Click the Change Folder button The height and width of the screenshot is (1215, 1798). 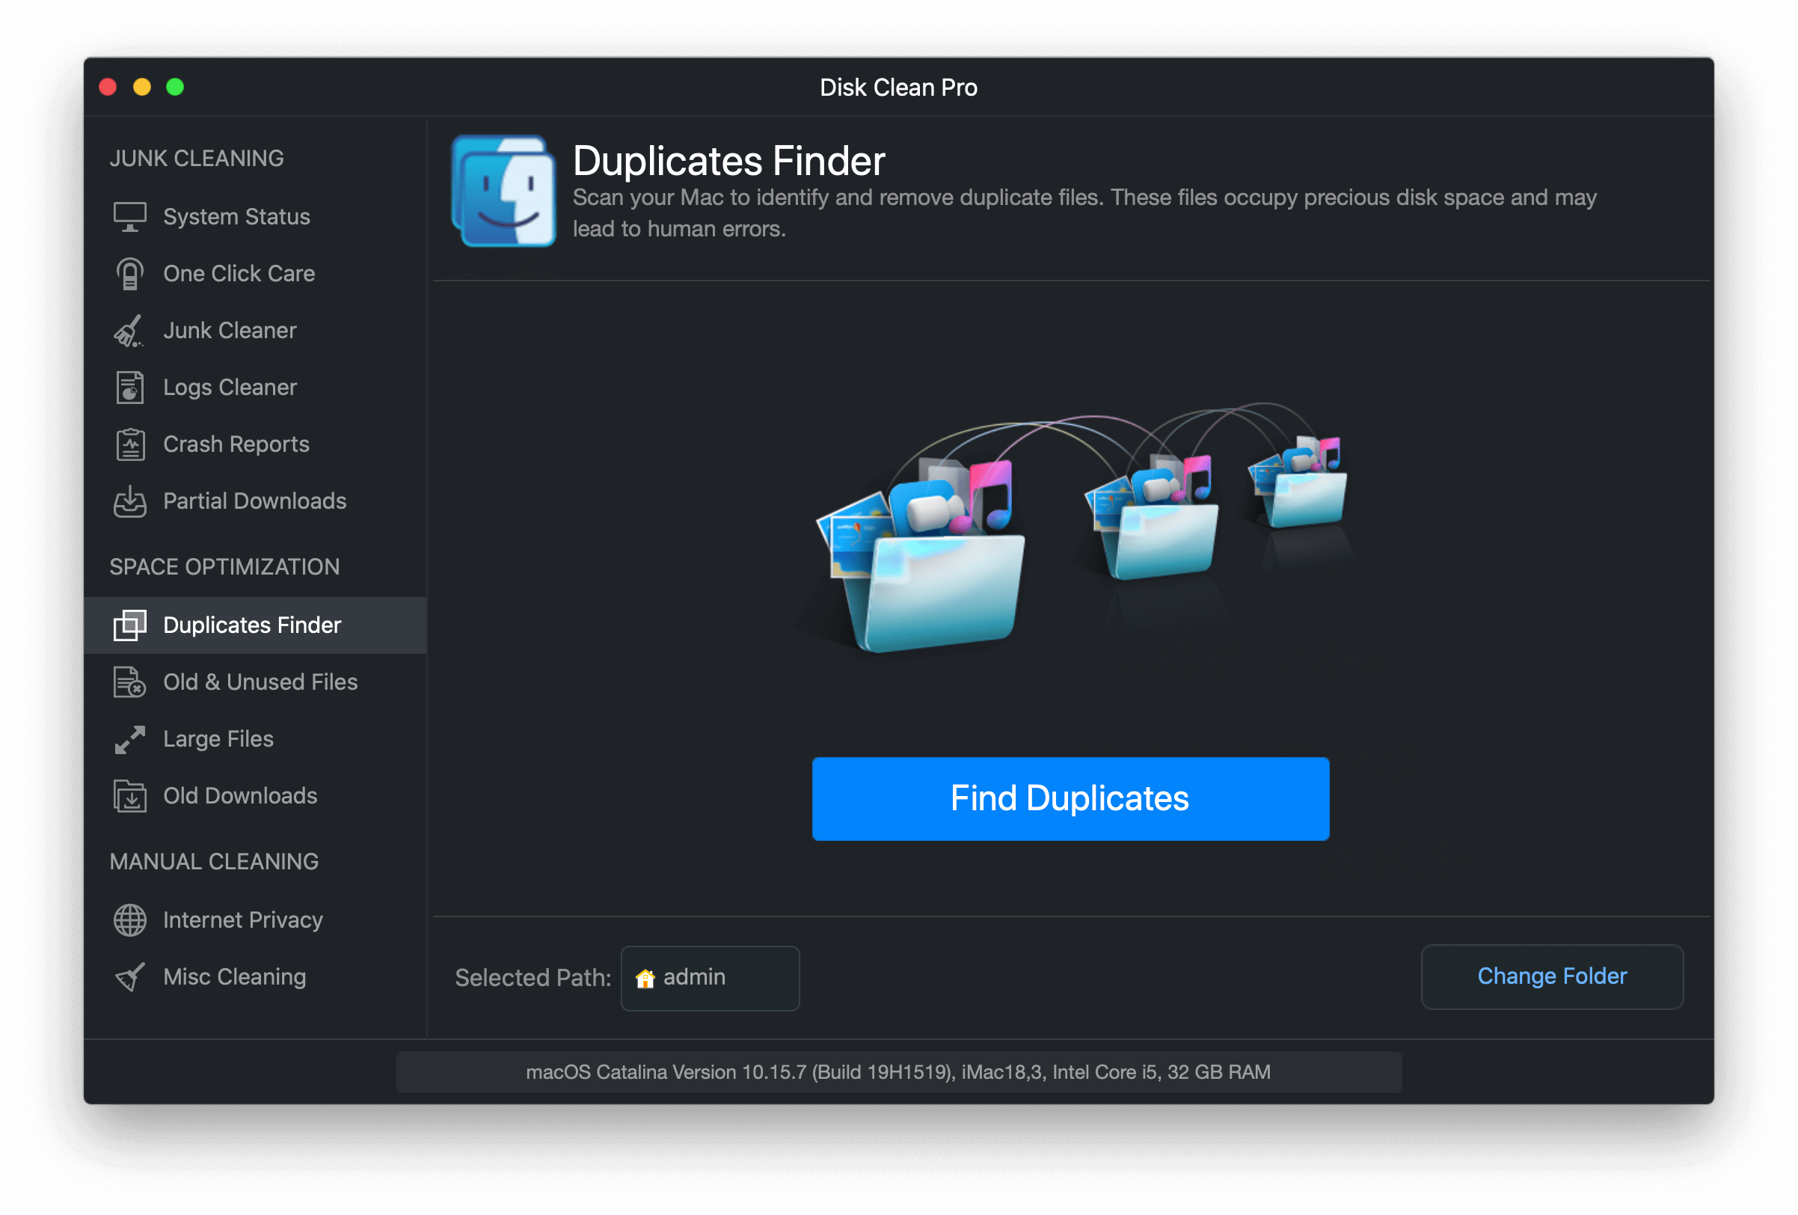(1551, 976)
